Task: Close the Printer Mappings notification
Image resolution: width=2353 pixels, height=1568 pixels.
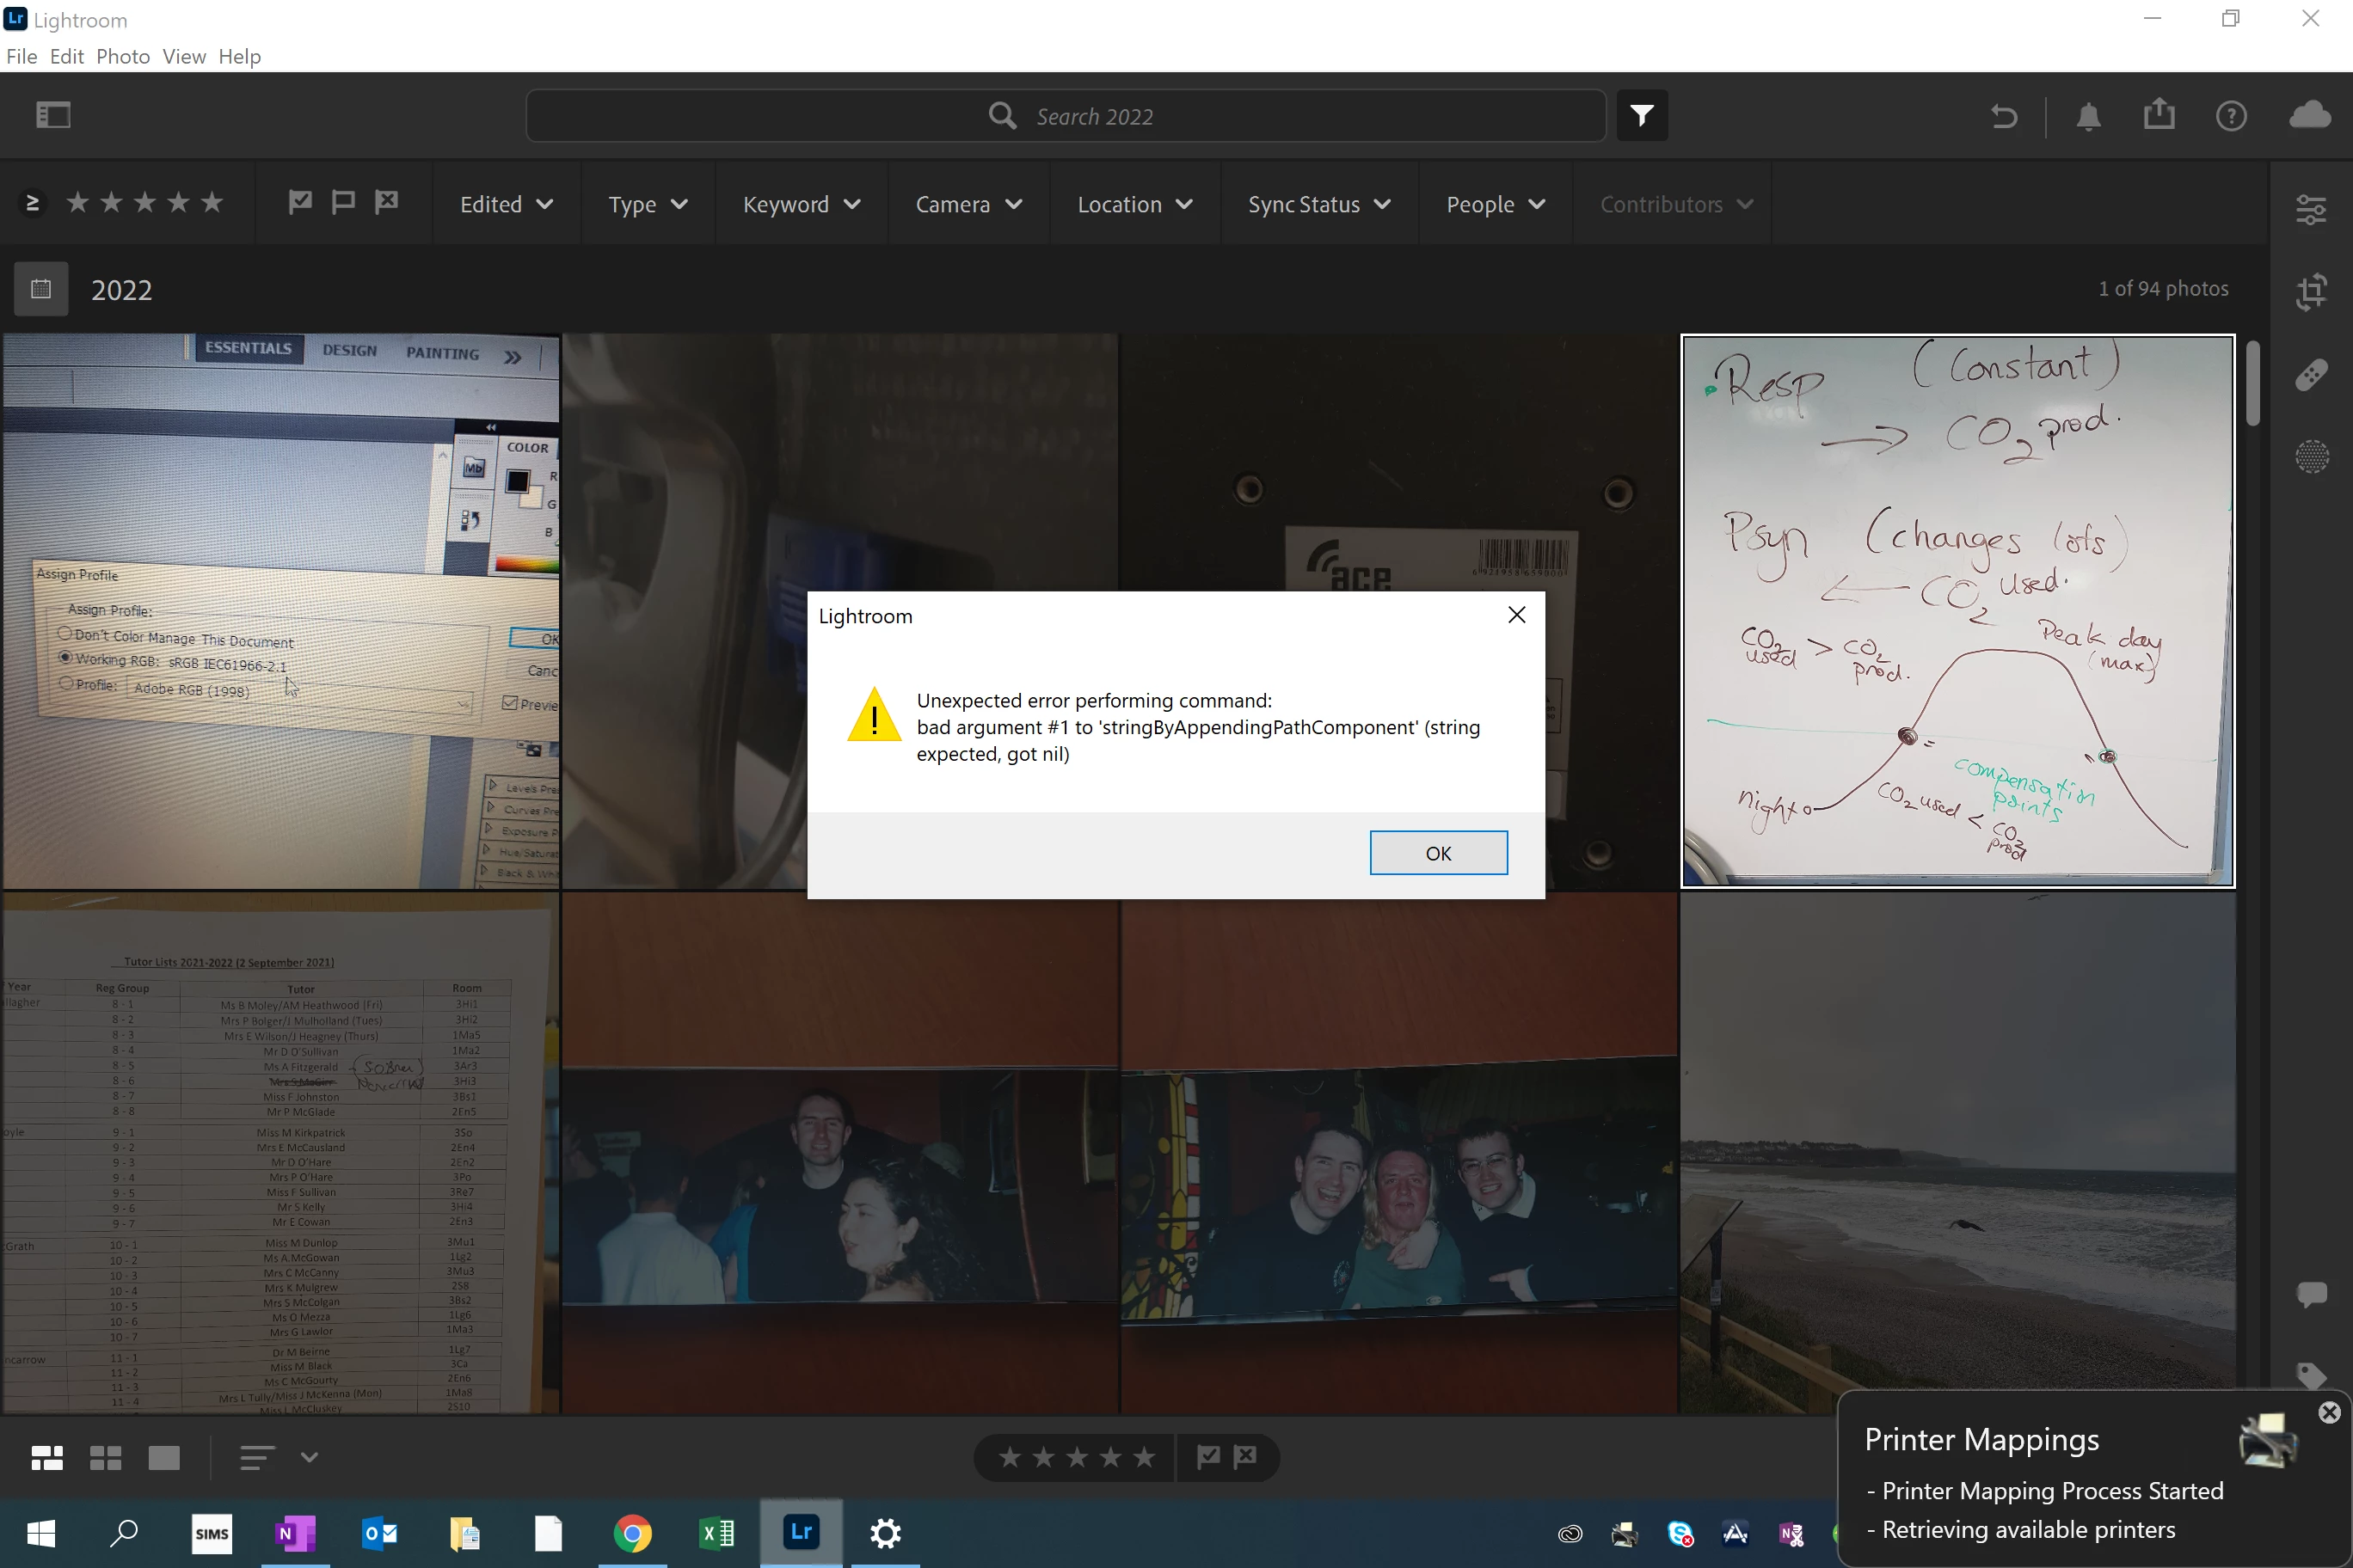Action: coord(2329,1412)
